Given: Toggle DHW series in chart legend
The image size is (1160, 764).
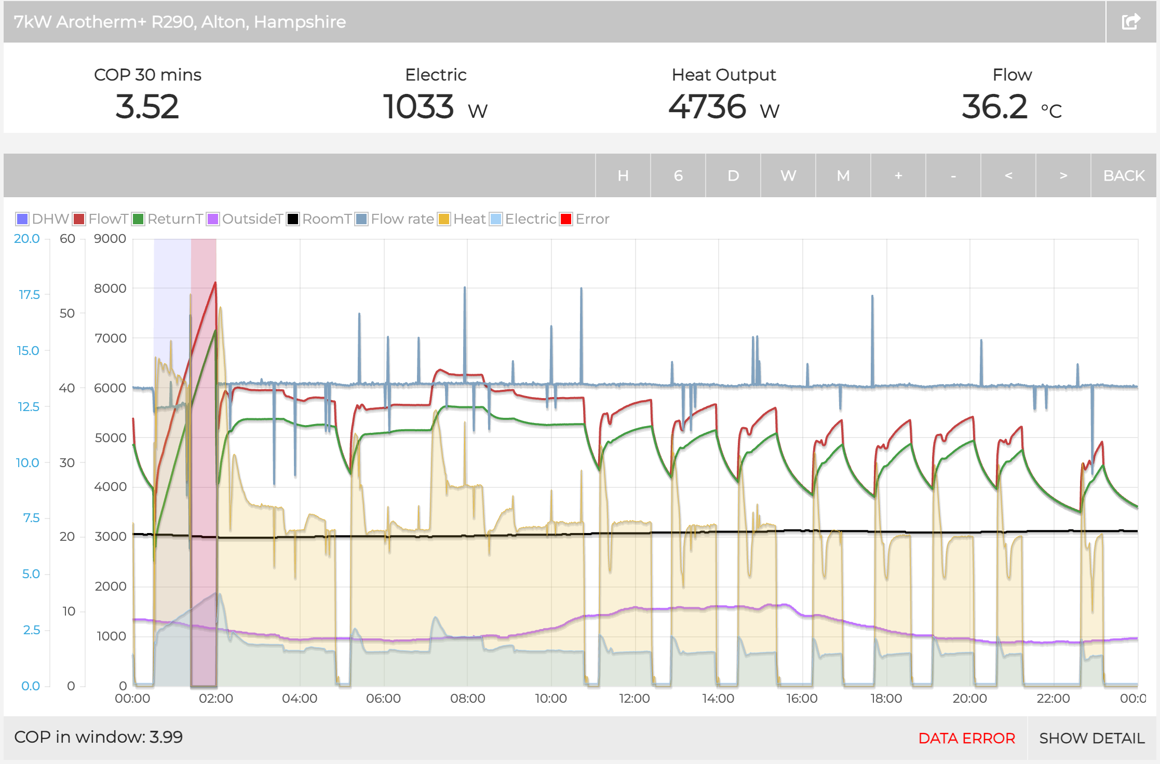Looking at the screenshot, I should coord(43,219).
